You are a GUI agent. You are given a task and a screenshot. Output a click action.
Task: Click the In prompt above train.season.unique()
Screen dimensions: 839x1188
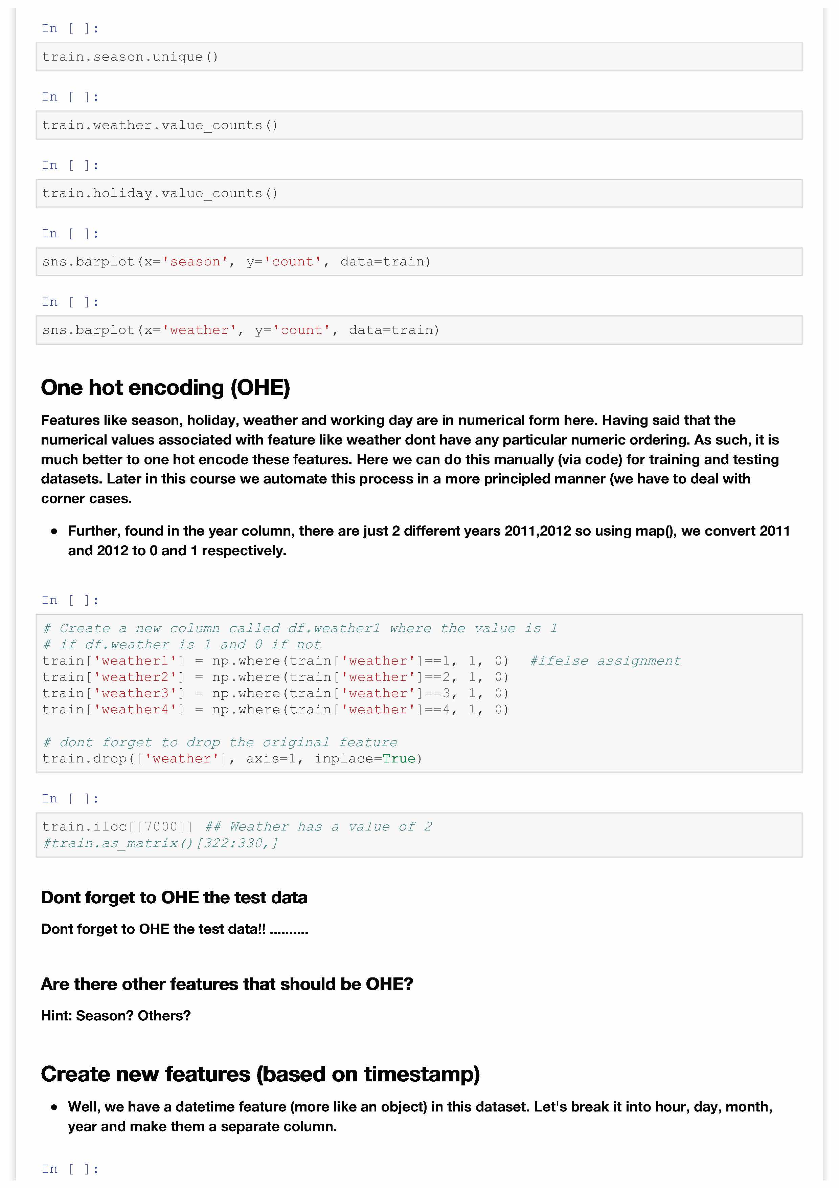(x=70, y=28)
